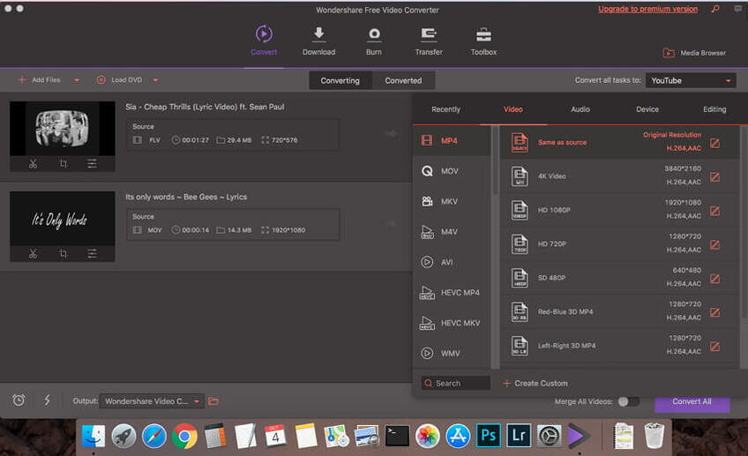
Task: Switch to the Converted tab
Action: [403, 80]
